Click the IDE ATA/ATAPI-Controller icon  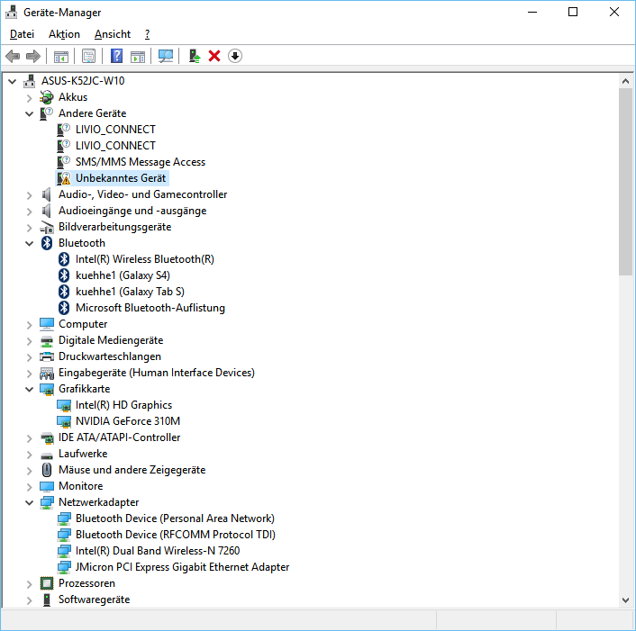[47, 437]
